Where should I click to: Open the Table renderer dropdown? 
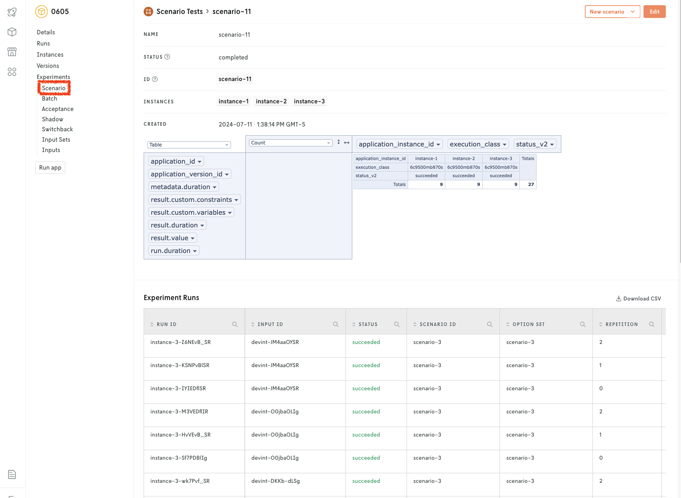pos(189,145)
